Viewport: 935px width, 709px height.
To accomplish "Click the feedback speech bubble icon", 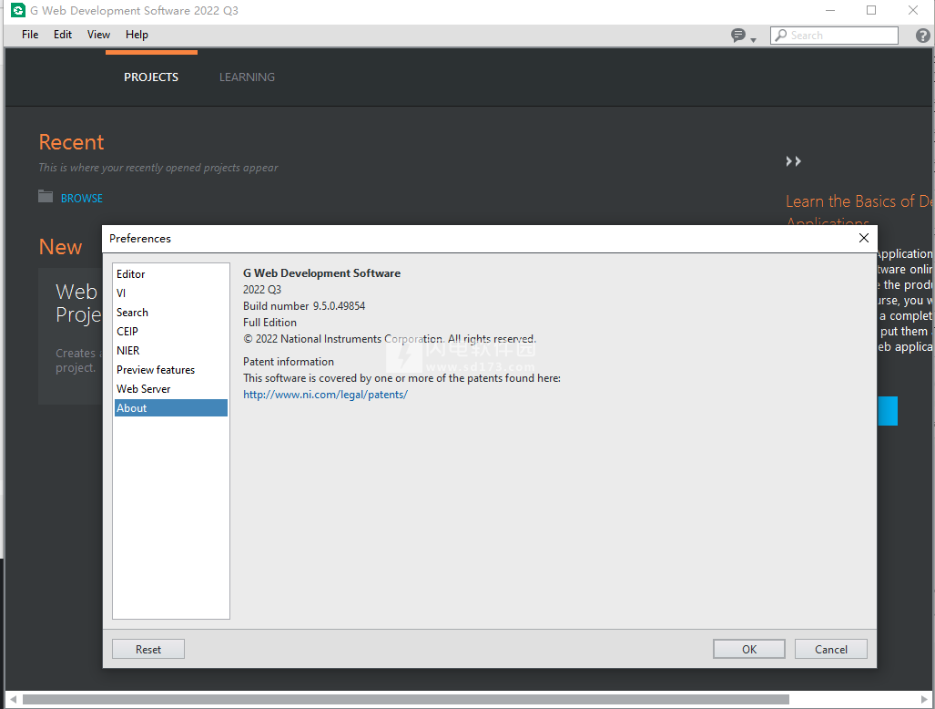I will click(x=738, y=36).
